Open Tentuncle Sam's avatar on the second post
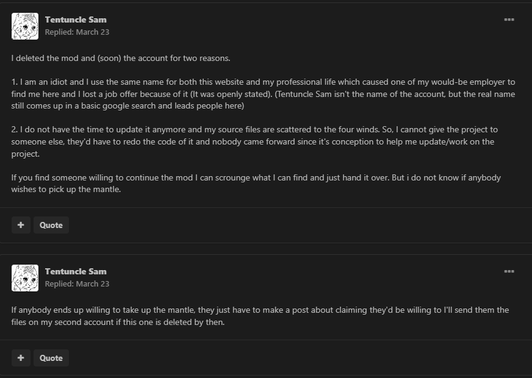Screen dimensions: 532x378 25,278
